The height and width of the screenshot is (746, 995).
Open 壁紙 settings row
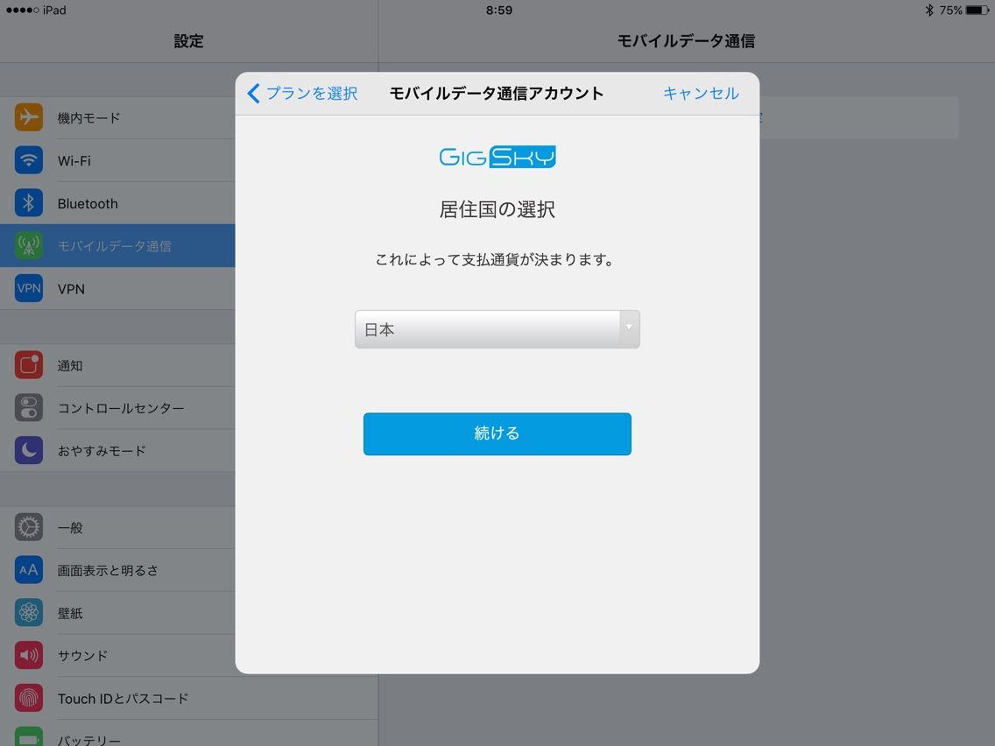tap(117, 613)
